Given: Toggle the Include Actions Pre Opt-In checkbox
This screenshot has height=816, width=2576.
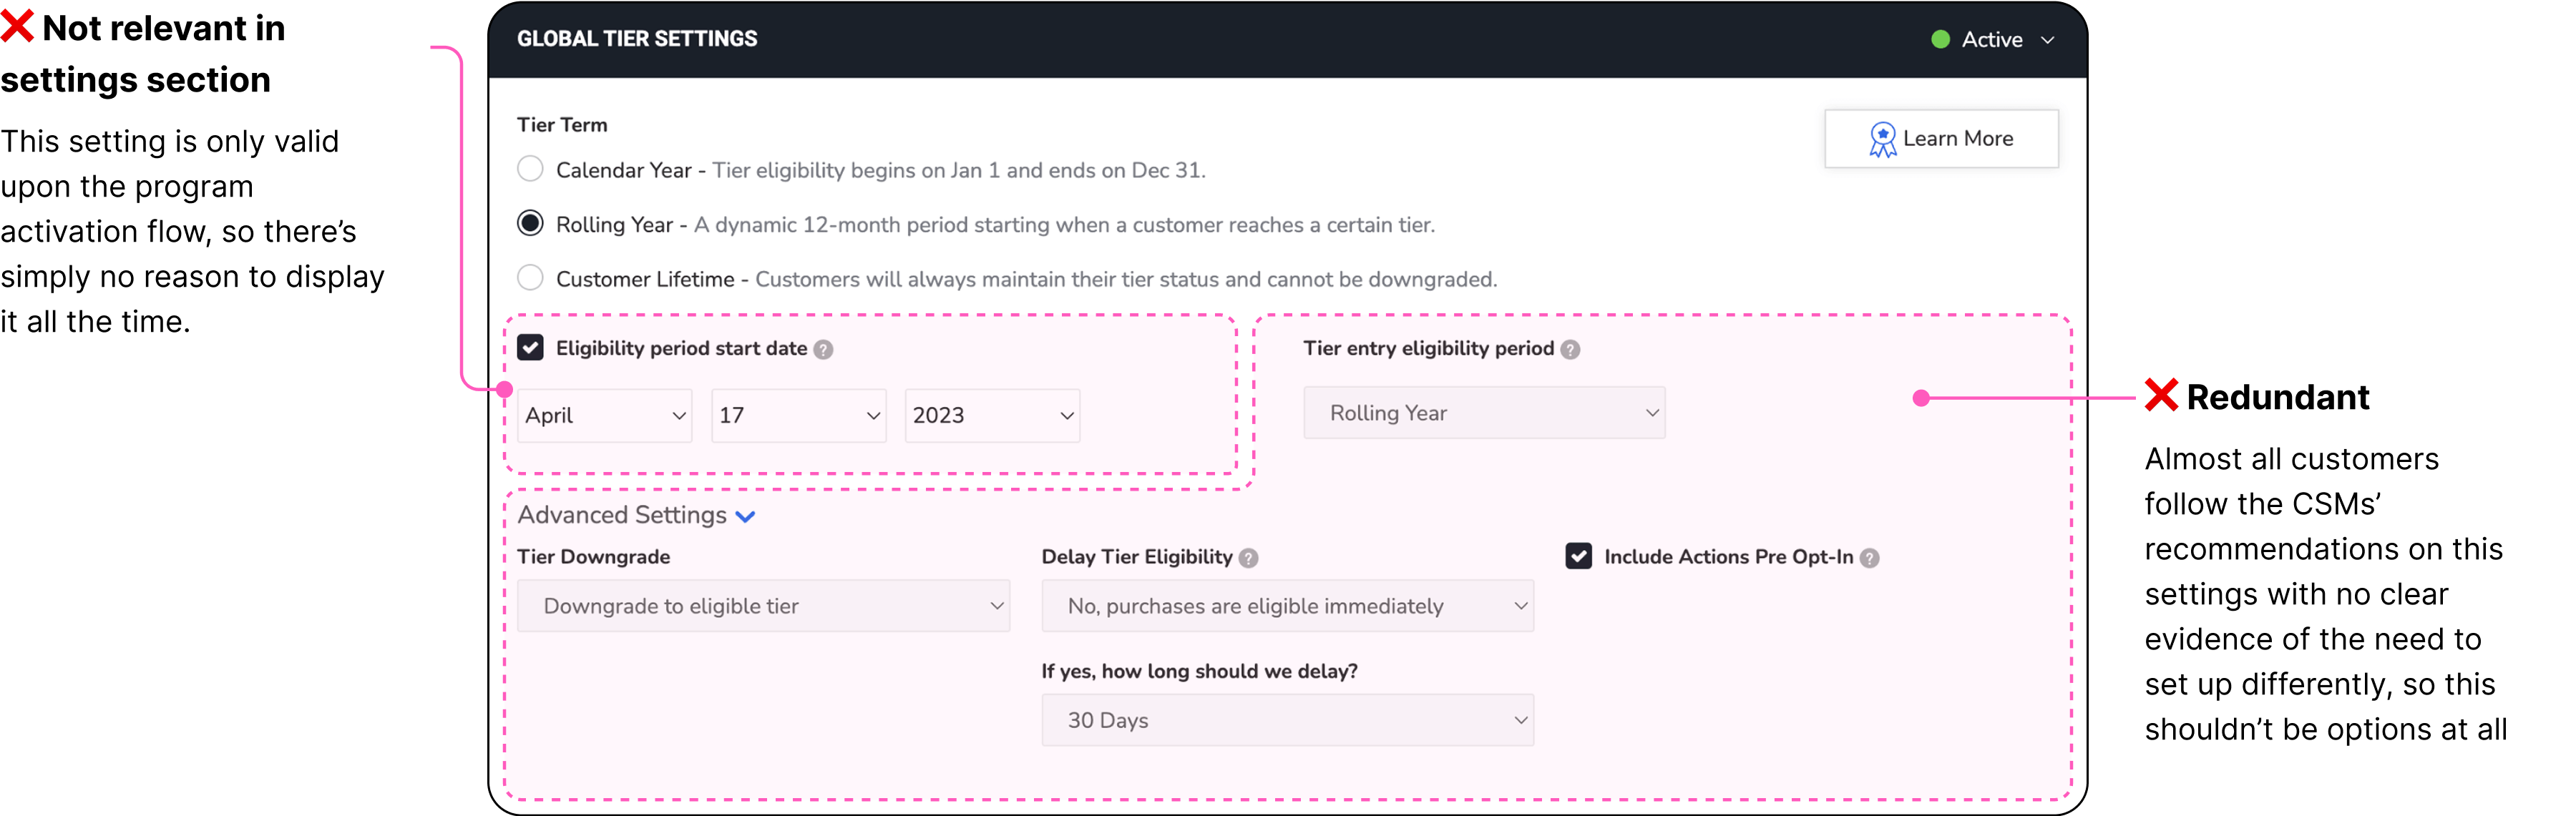Looking at the screenshot, I should click(1579, 556).
